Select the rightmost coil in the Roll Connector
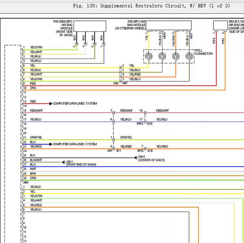Screen dimensions: 244x243 point(189,56)
